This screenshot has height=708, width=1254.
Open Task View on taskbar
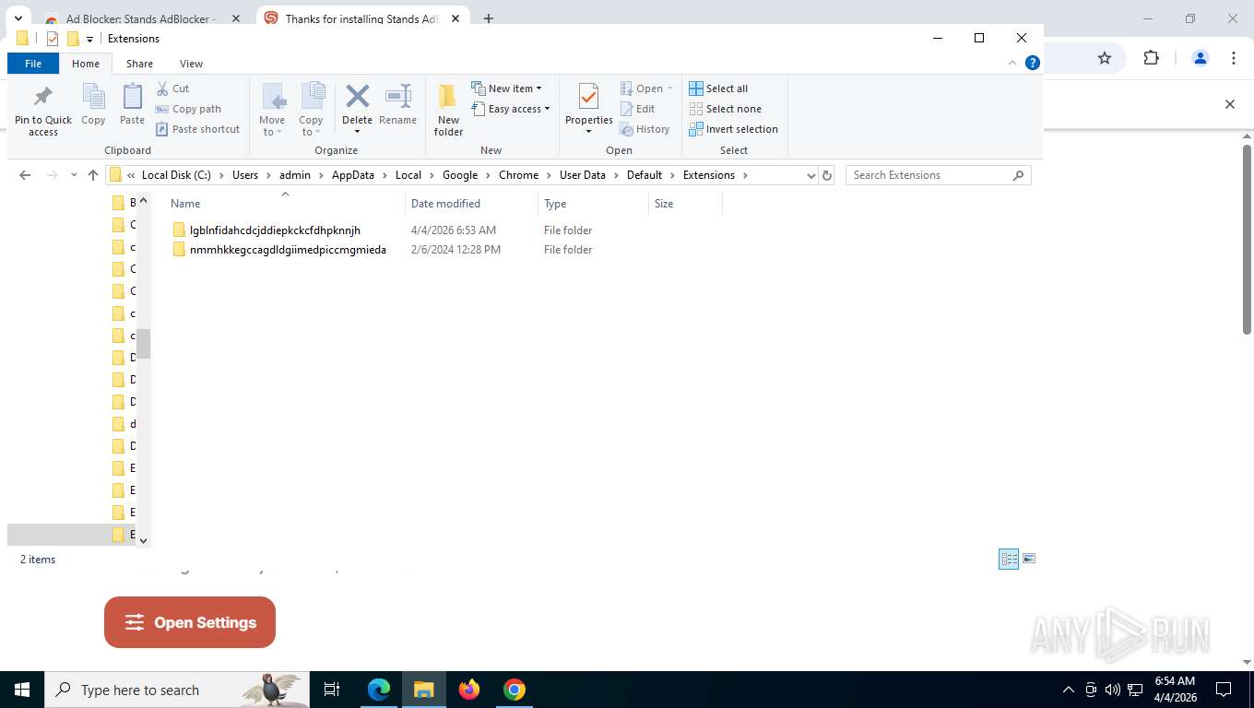[332, 690]
